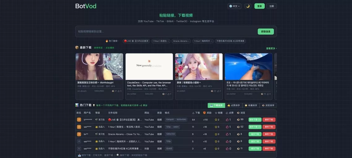
Task: Click the 查看更多 link
Action: pos(271,48)
